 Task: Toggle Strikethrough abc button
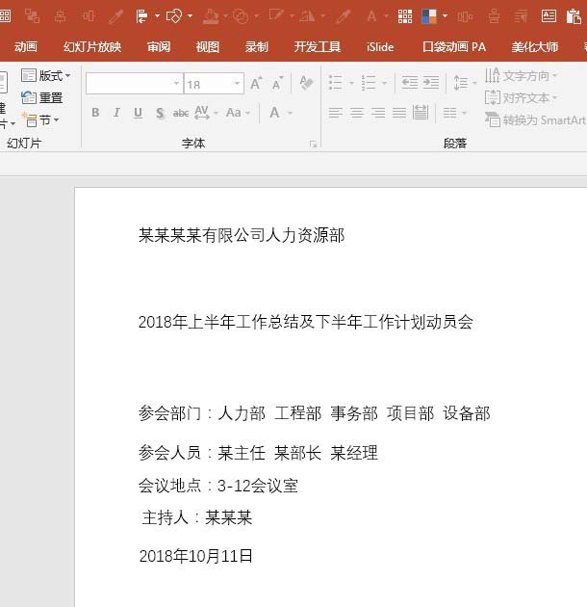pyautogui.click(x=181, y=113)
